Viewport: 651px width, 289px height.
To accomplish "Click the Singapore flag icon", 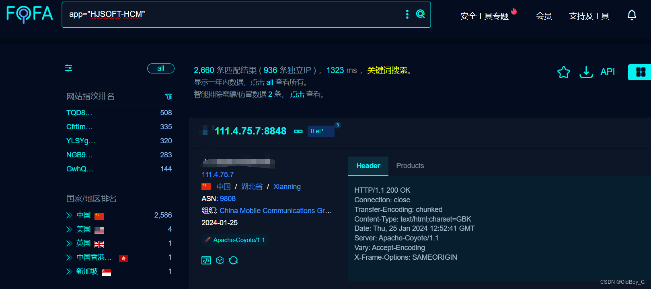I will pos(106,272).
